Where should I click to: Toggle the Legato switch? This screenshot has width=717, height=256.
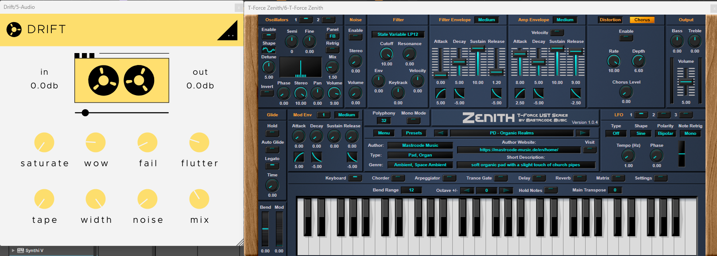tap(272, 166)
